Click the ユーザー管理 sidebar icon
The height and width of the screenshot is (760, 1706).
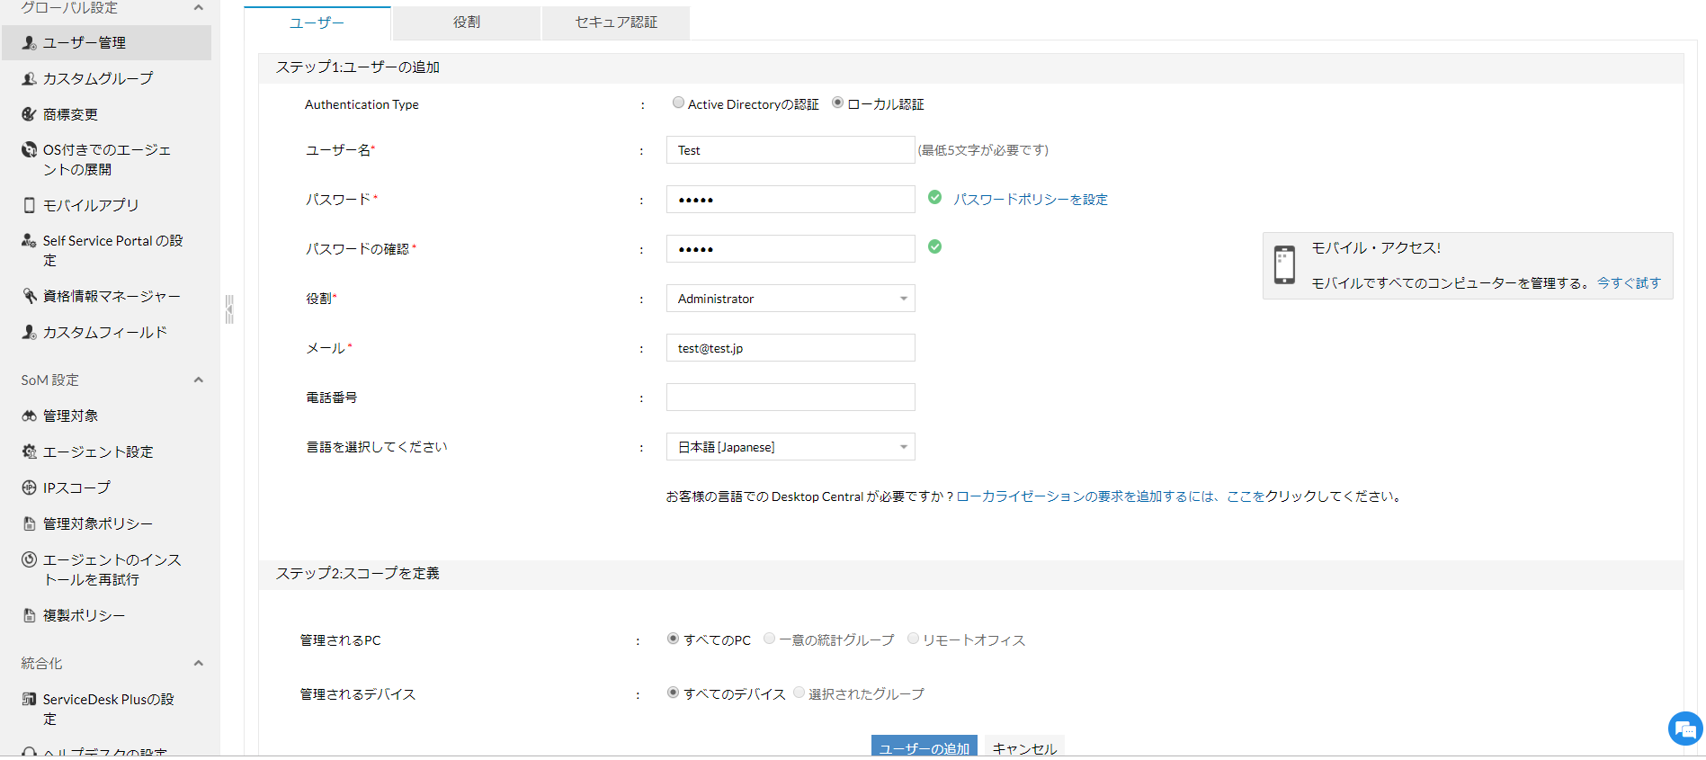29,42
